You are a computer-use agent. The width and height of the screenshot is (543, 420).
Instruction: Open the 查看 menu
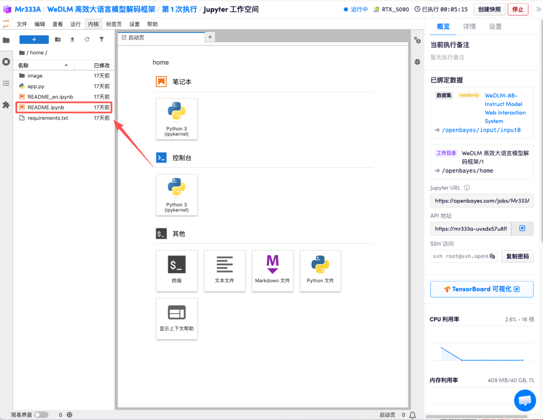[x=57, y=24]
